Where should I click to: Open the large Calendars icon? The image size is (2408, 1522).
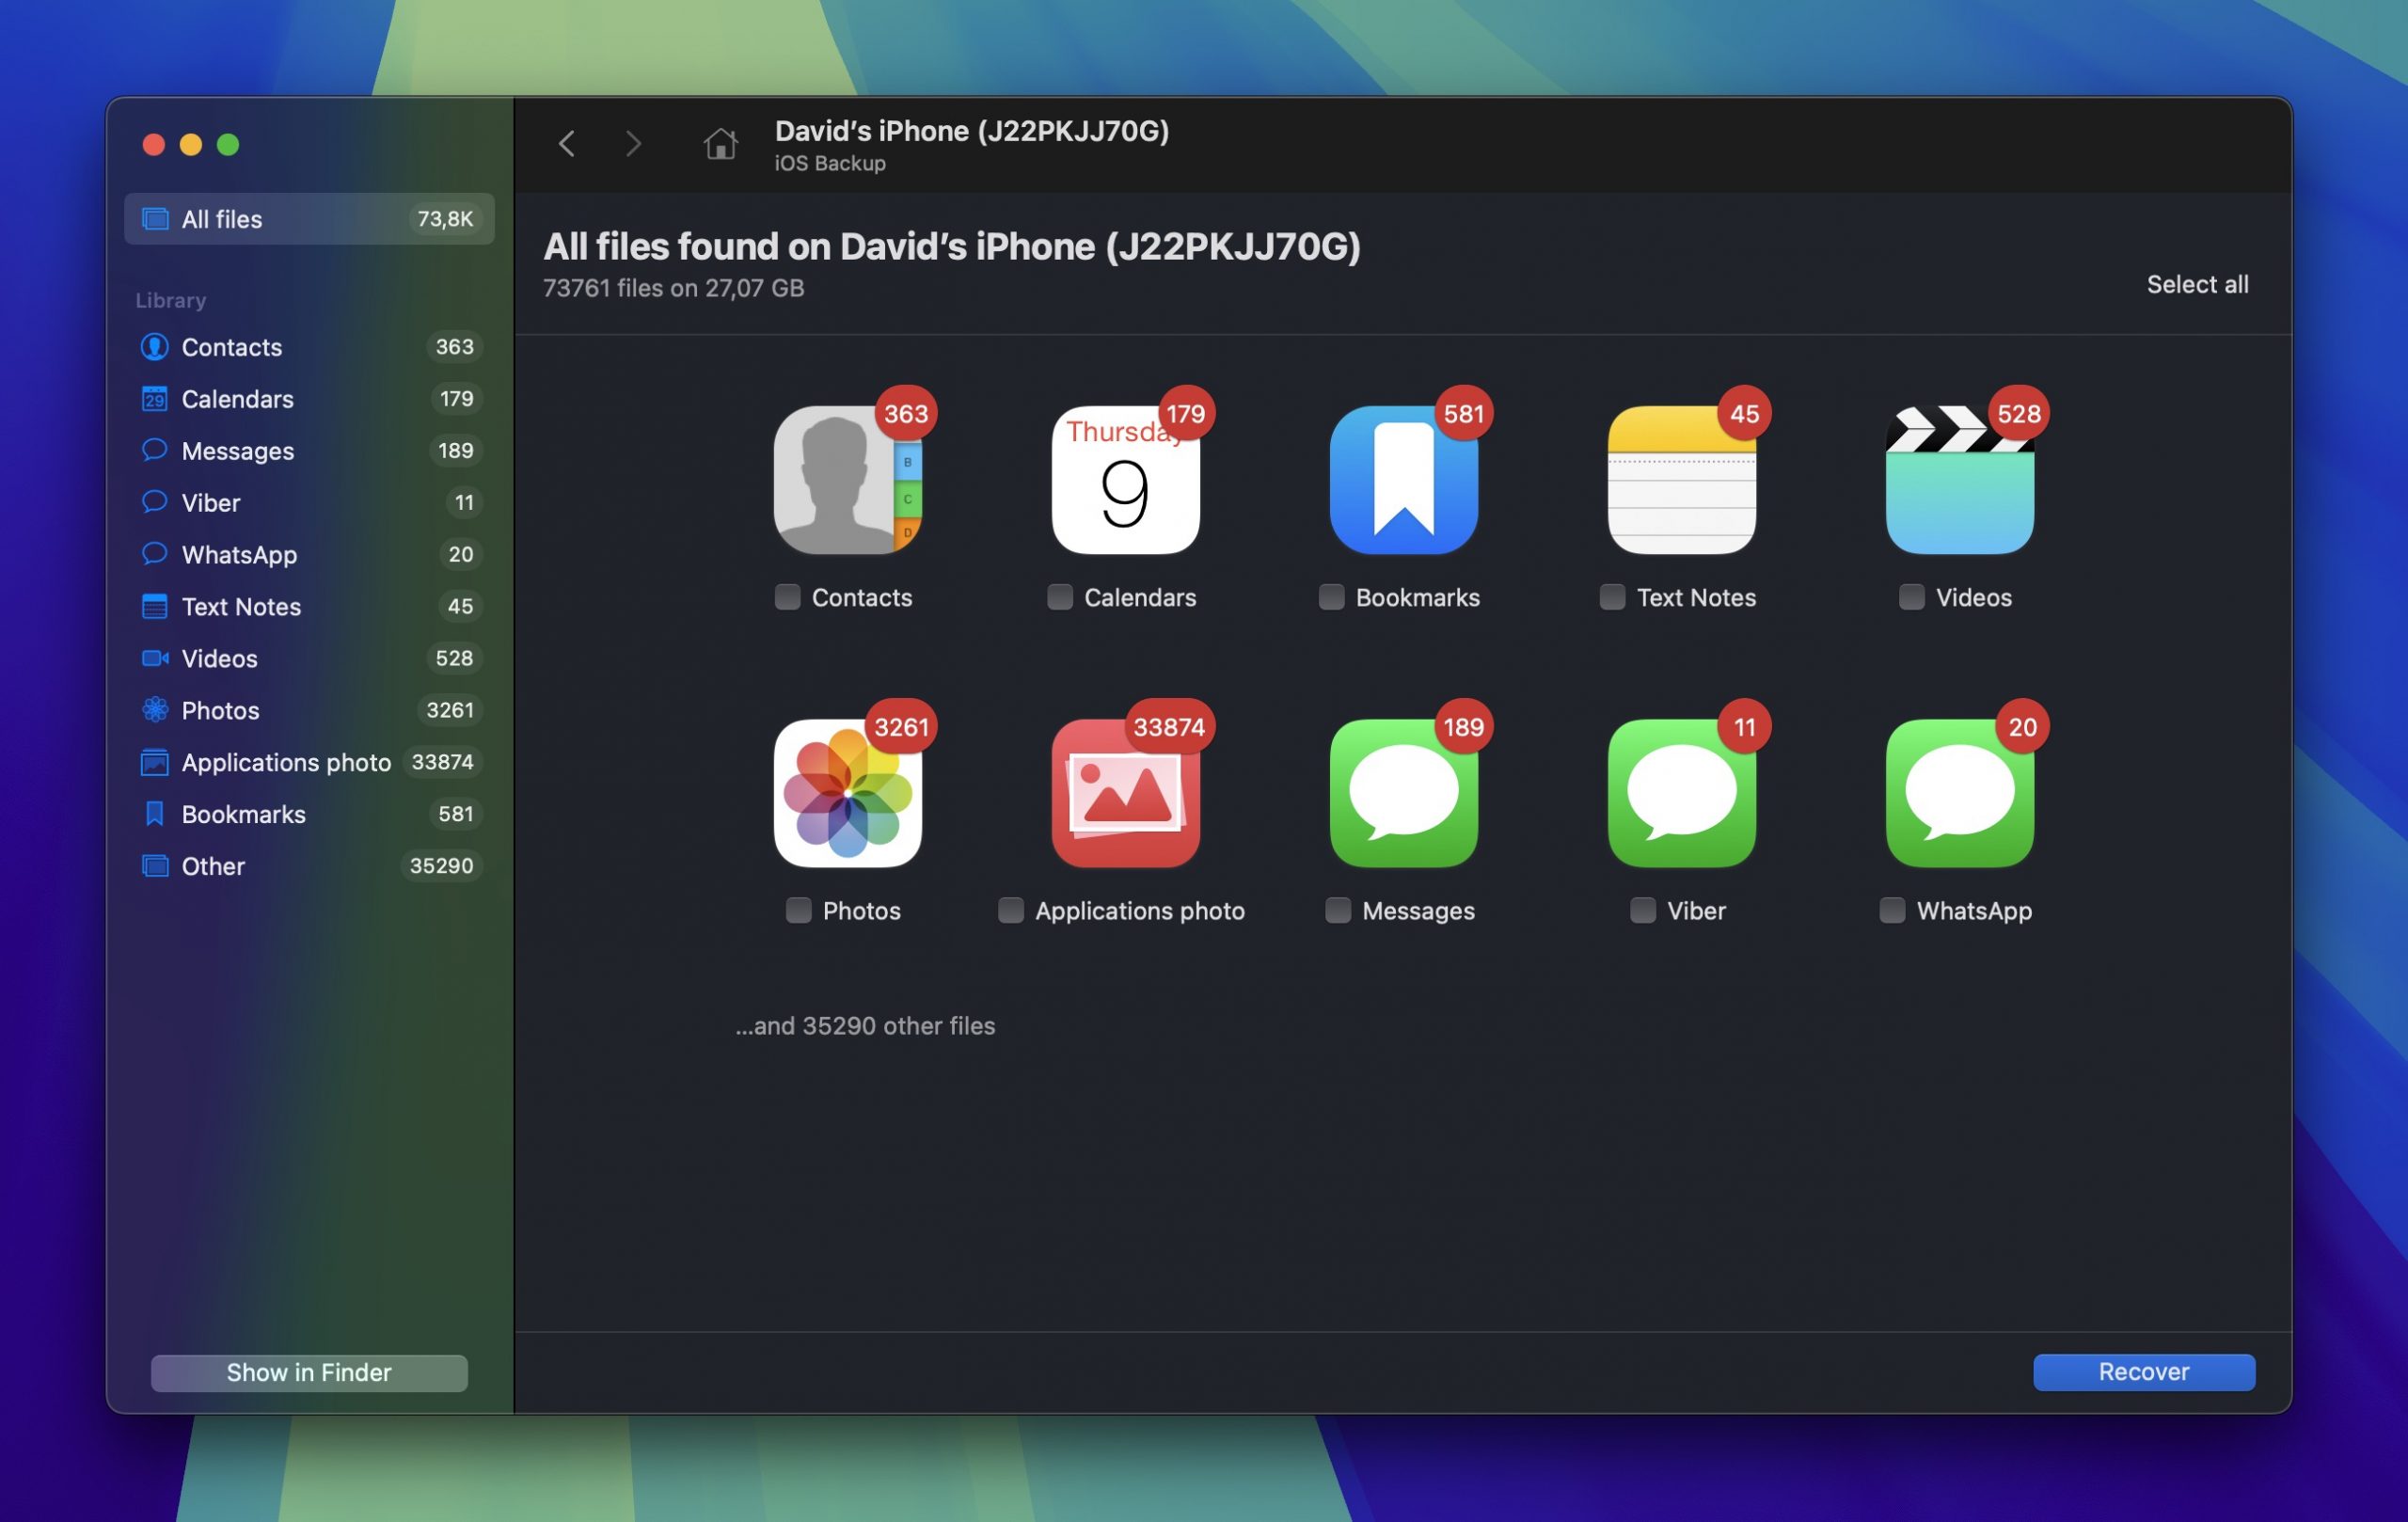[1125, 479]
